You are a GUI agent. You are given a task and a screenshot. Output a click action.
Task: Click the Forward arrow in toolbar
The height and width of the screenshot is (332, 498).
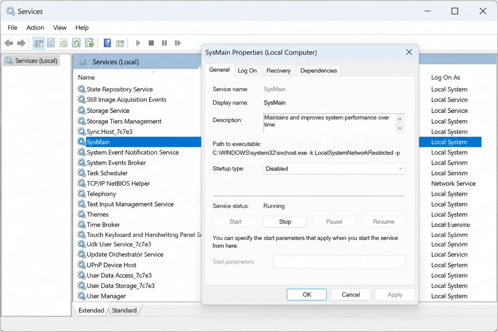coord(21,43)
